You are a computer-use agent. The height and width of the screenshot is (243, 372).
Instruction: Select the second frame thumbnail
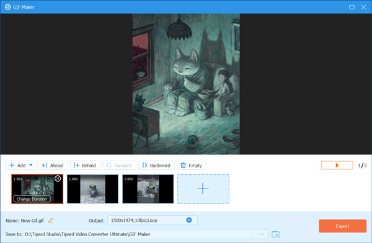(92, 189)
